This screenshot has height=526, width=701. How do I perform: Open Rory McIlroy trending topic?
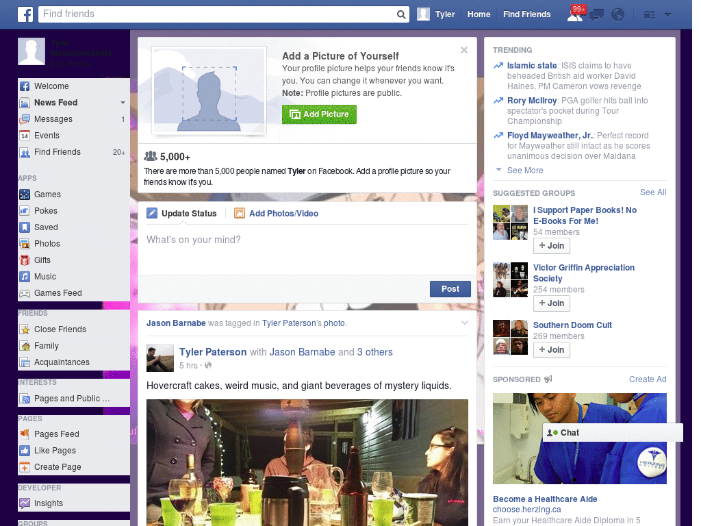[x=531, y=100]
